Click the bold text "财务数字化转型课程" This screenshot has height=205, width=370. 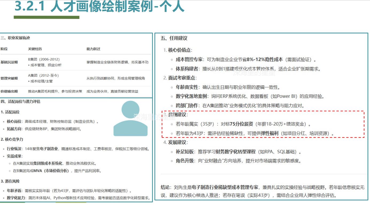point(236,152)
